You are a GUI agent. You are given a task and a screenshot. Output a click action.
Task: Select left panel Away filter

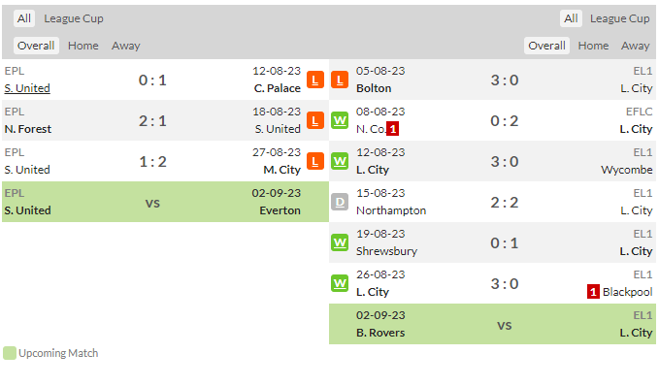point(125,46)
